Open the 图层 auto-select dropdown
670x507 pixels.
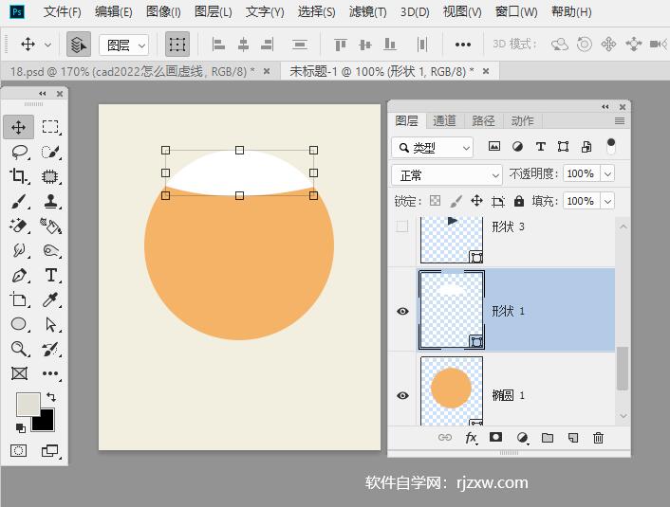(x=124, y=45)
